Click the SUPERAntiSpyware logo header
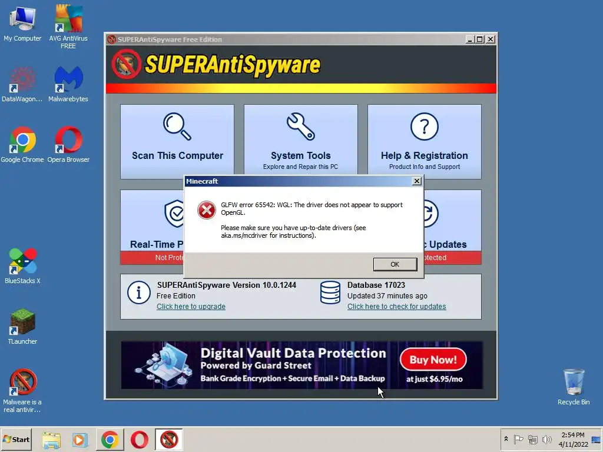 point(216,65)
